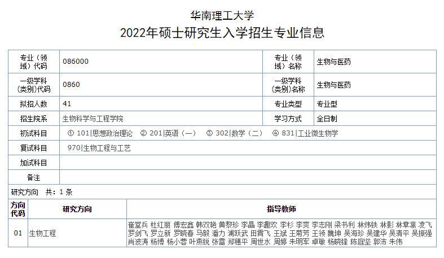Select research direction 生物工程
Viewport: 444px width, 258px height.
click(x=42, y=233)
